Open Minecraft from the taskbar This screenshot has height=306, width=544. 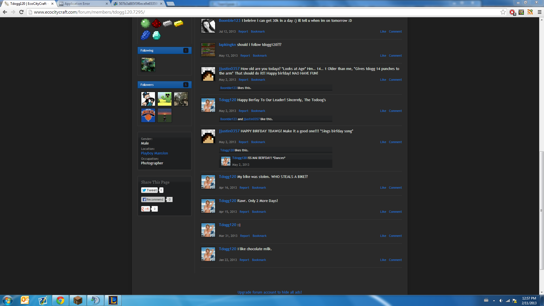[78, 300]
